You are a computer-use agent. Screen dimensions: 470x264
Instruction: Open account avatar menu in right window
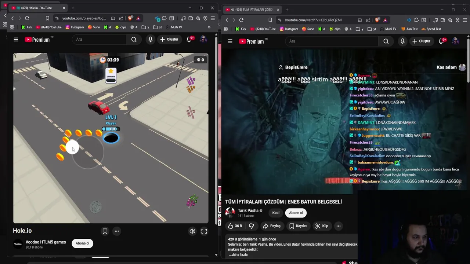click(455, 41)
